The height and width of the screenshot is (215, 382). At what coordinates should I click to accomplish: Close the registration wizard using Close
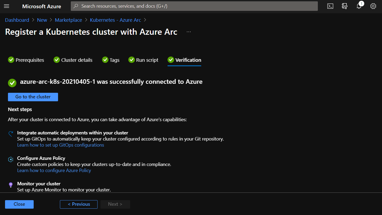[19, 204]
